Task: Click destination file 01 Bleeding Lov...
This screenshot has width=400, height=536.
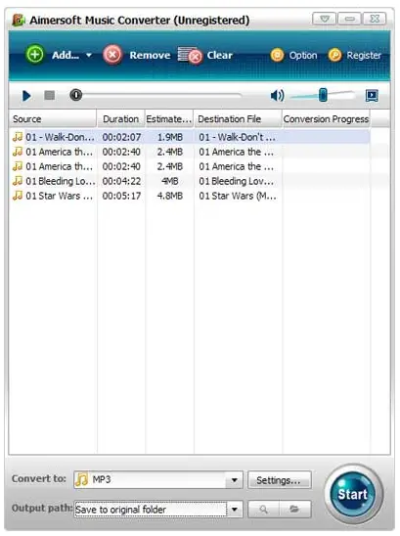Action: tap(237, 181)
